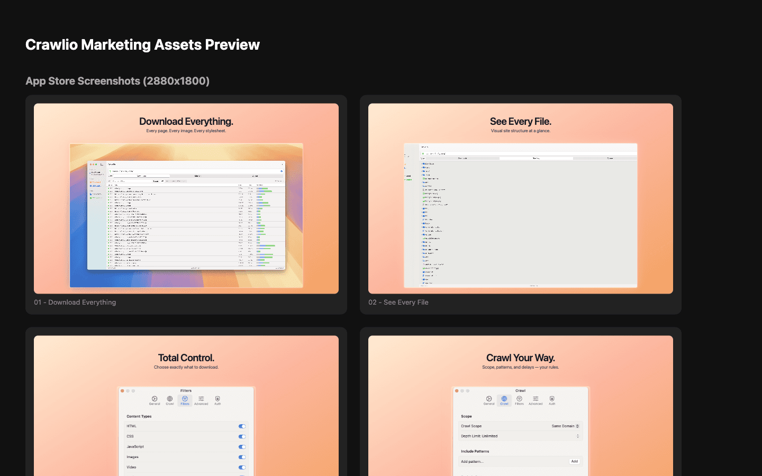Click subtitle "Every page. Every image. Every stylesheet."

coord(186,131)
